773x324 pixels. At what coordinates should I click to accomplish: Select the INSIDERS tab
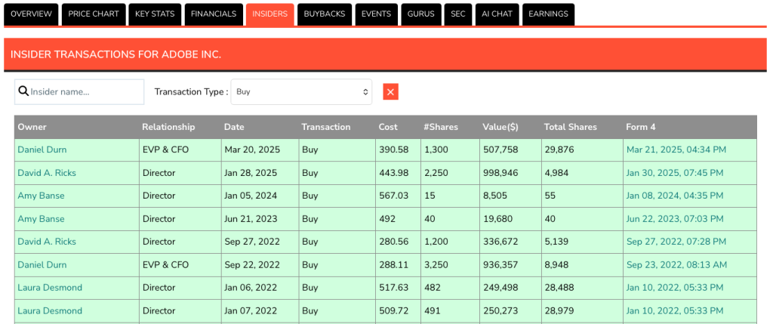[x=270, y=14]
